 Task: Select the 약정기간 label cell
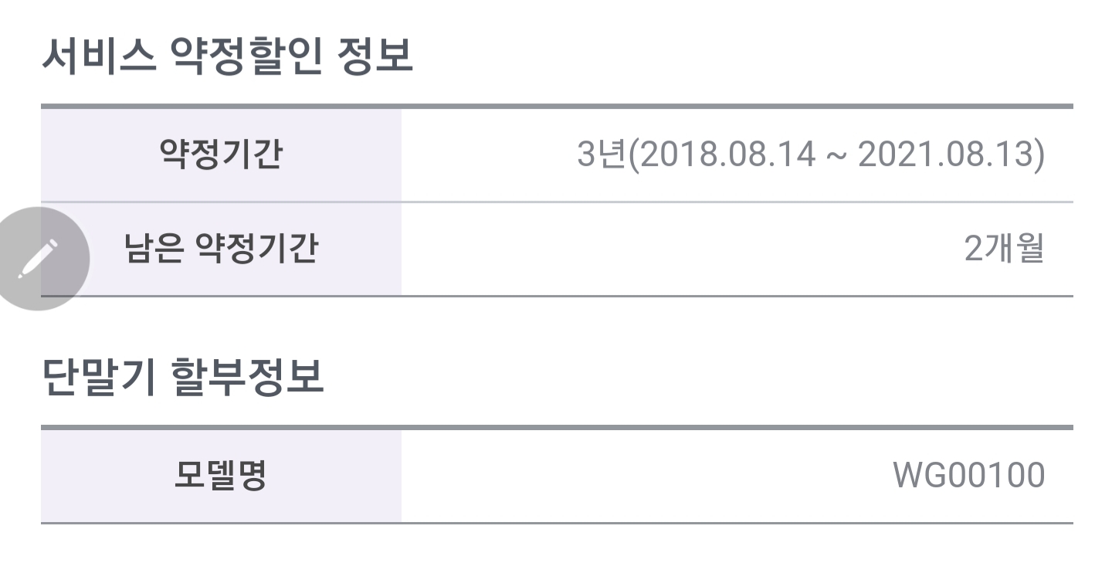point(220,154)
